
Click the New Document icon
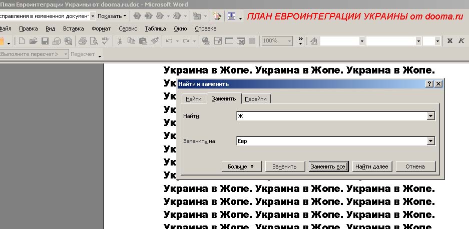22,41
